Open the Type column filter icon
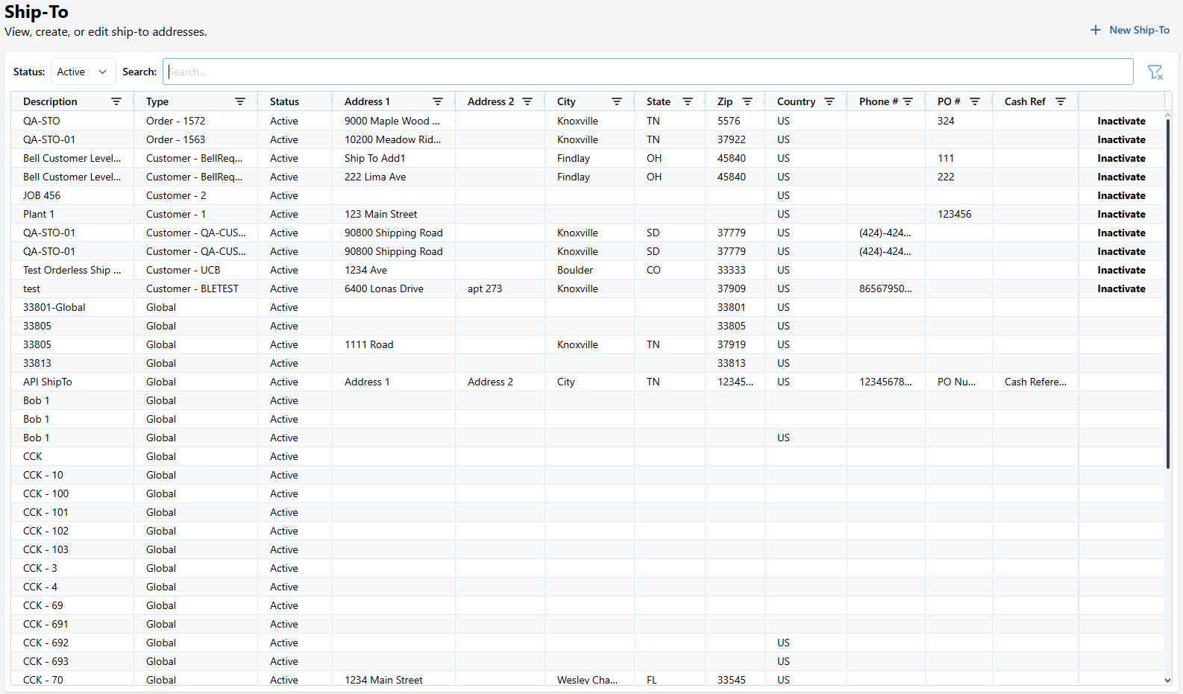Image resolution: width=1183 pixels, height=694 pixels. (240, 101)
